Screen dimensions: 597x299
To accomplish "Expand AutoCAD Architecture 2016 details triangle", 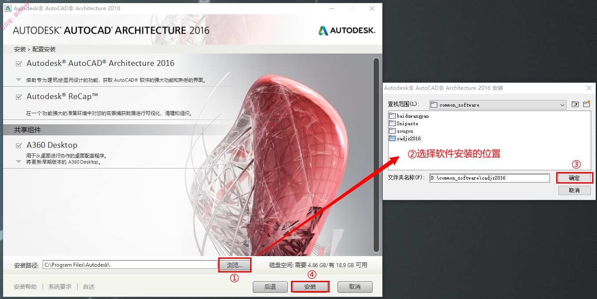I will [x=19, y=80].
